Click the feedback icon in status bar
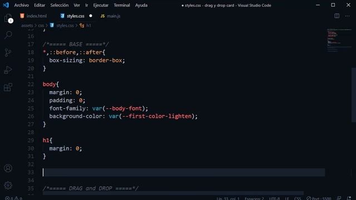Viewport: 356px width, 200px height. tap(339, 198)
